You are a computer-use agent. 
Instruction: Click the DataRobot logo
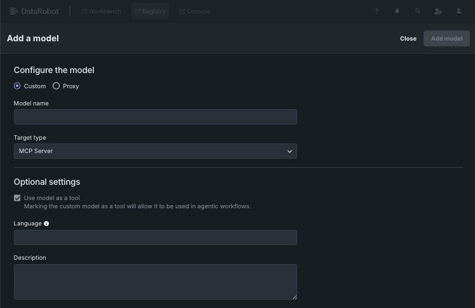[35, 11]
